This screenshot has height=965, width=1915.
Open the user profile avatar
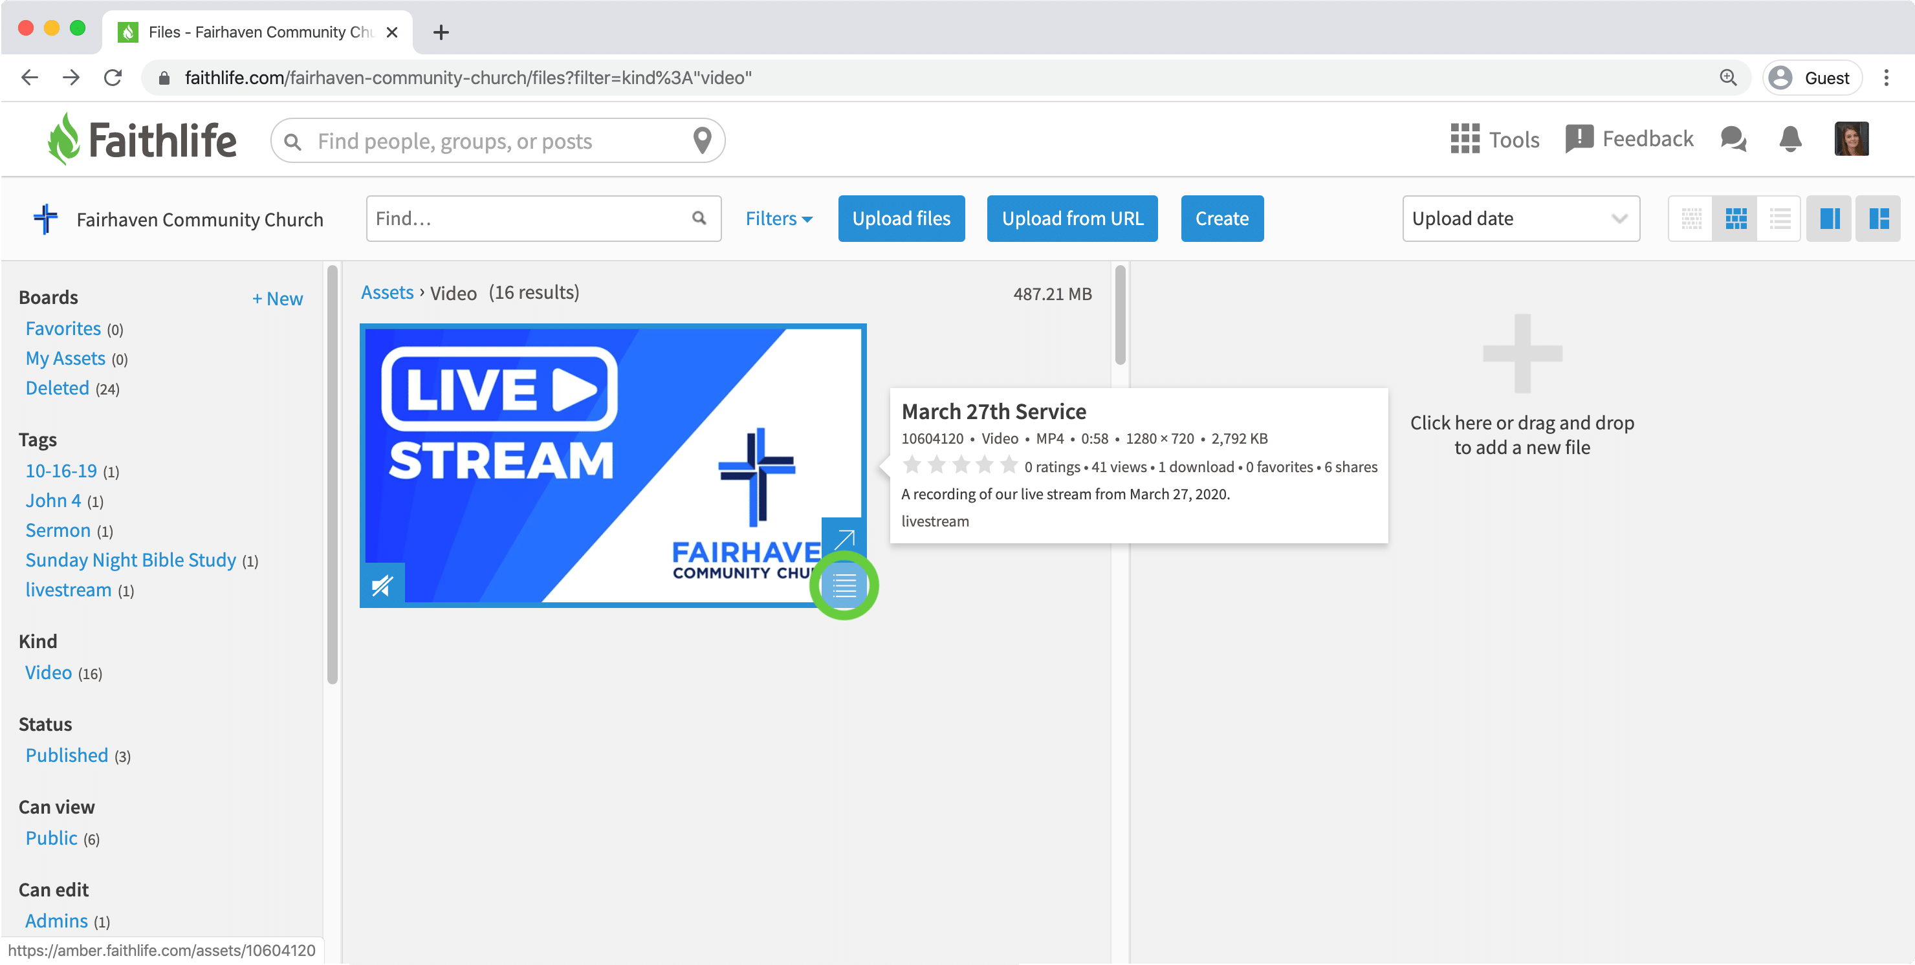click(1851, 139)
